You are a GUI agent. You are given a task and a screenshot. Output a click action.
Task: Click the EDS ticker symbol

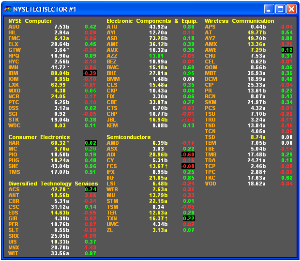[13, 213]
